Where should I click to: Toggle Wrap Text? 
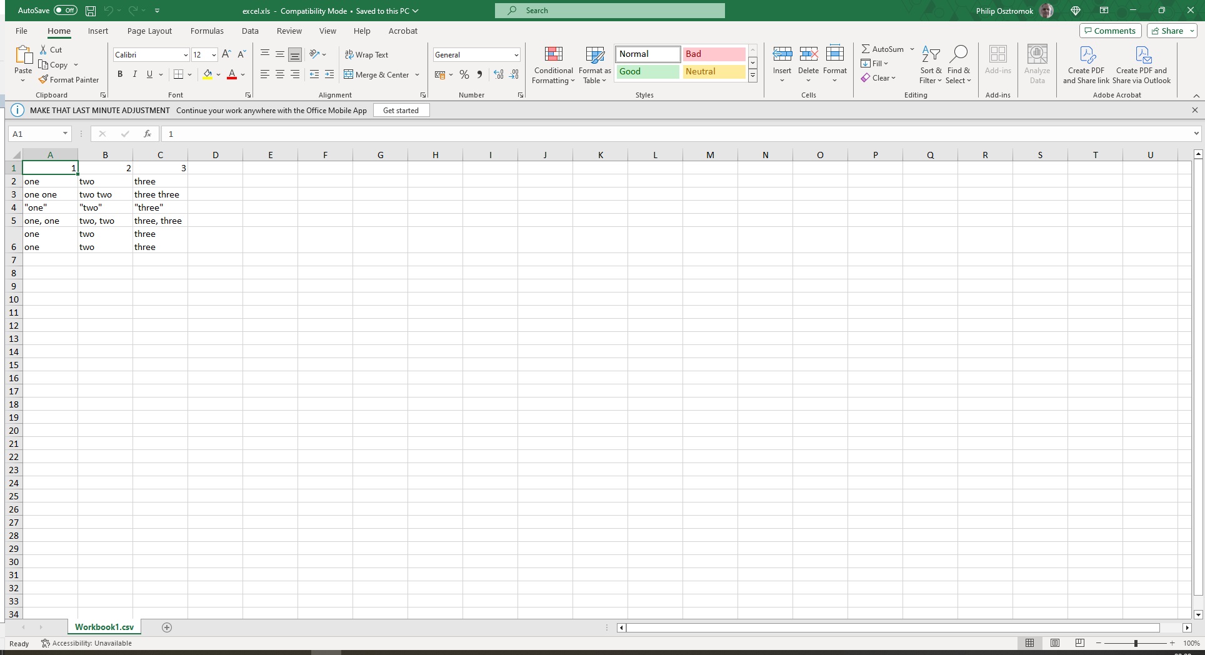[367, 54]
